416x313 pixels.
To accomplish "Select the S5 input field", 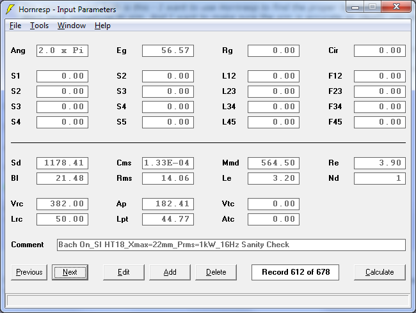I will [168, 123].
